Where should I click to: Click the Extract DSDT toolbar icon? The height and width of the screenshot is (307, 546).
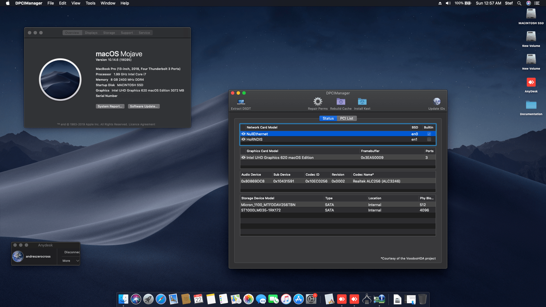241,102
